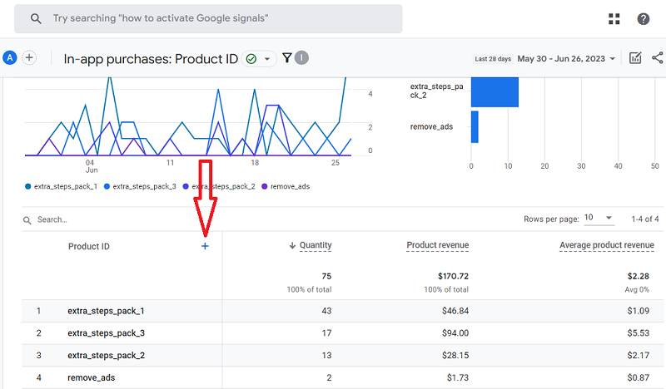Toggle remove_ads legend series
This screenshot has height=389, width=666.
pos(290,187)
